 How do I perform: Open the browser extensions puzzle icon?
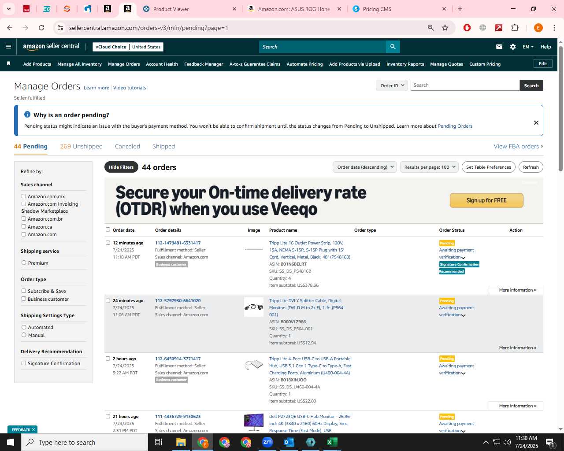coord(515,28)
